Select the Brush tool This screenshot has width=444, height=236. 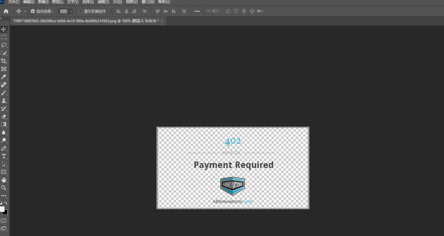[4, 93]
